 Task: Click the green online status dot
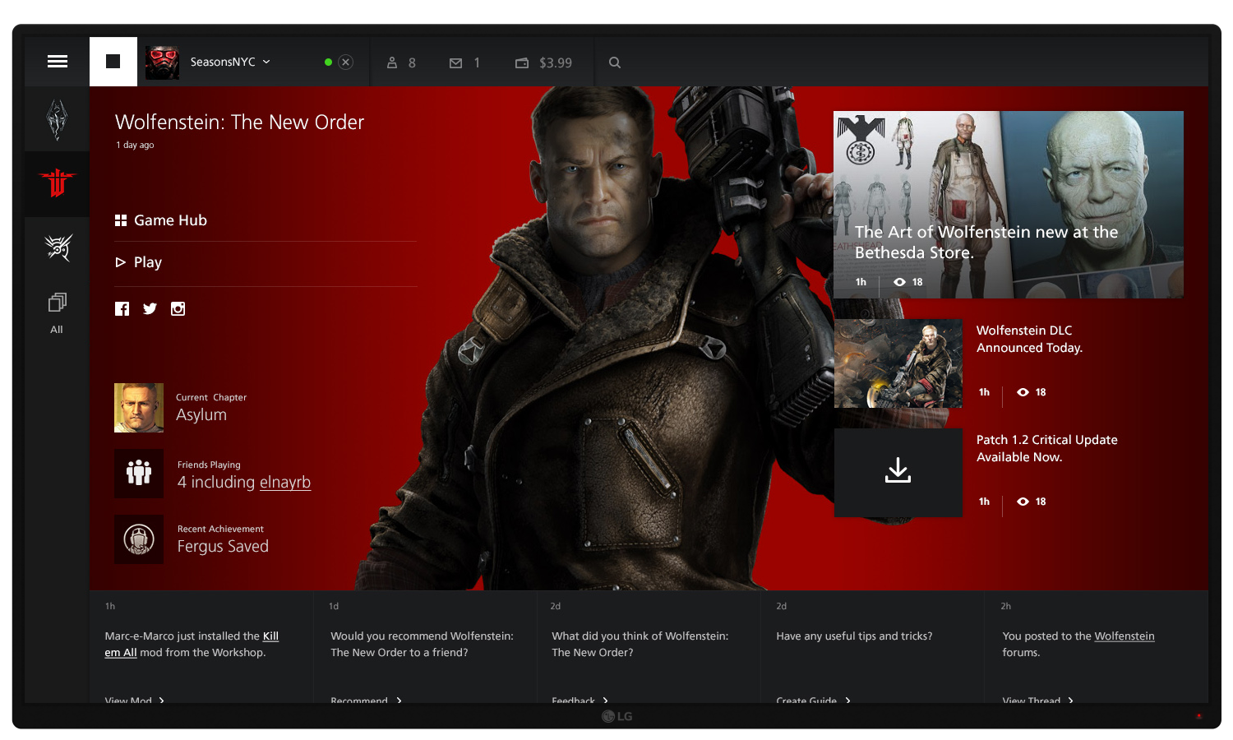click(329, 62)
